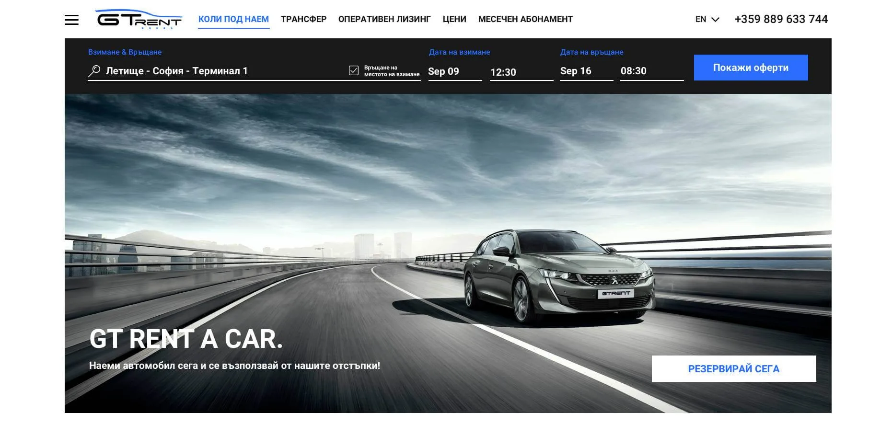Click the search magnifier icon
892x436 pixels.
click(94, 71)
